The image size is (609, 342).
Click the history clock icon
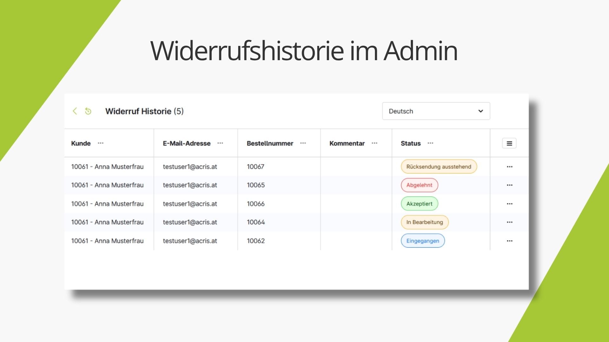tap(88, 111)
